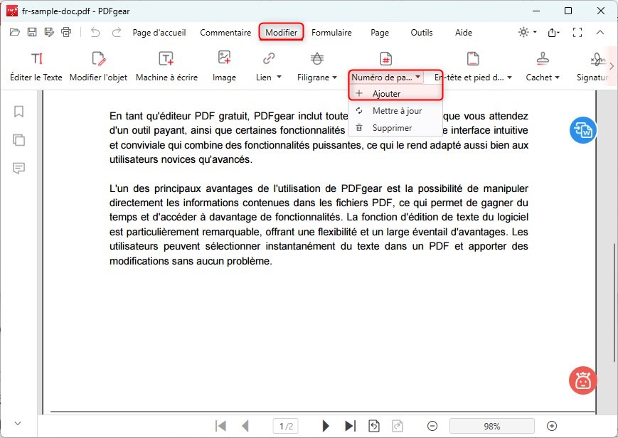The image size is (618, 438).
Task: Toggle fullscreen mode with the brackets icon
Action: click(577, 32)
